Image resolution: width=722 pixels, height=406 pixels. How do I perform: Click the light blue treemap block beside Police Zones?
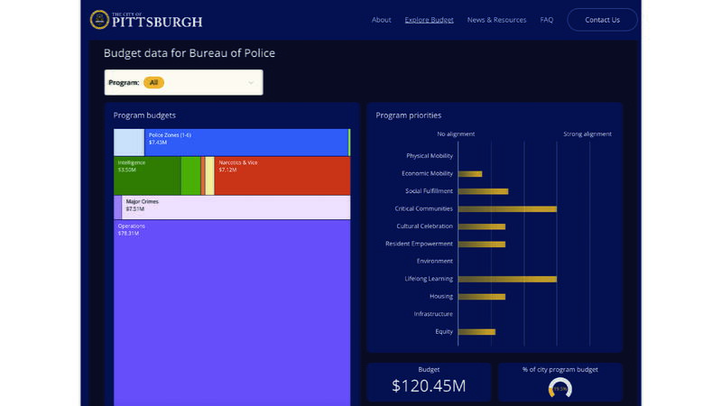tap(129, 143)
